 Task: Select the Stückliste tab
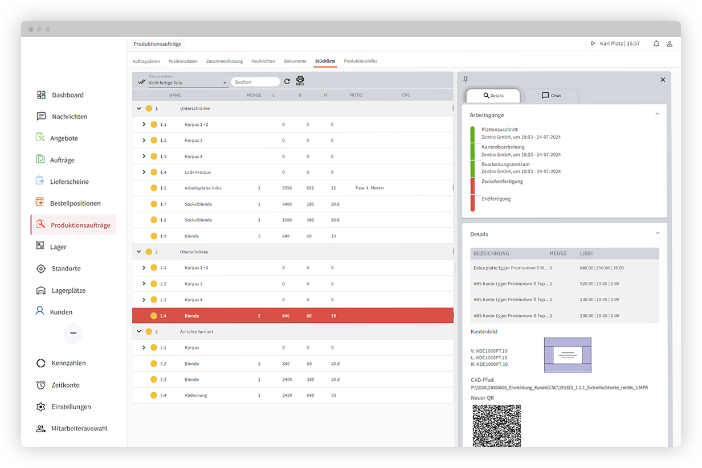tap(325, 61)
